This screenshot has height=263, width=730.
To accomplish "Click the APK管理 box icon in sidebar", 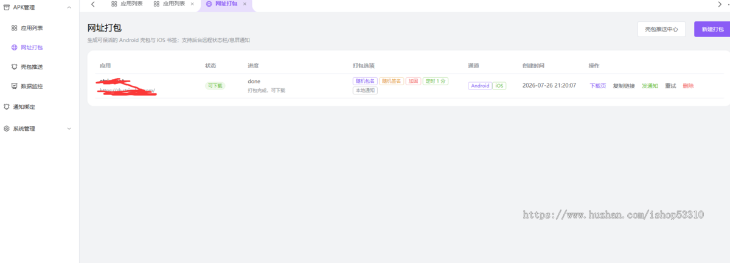I will [x=7, y=7].
